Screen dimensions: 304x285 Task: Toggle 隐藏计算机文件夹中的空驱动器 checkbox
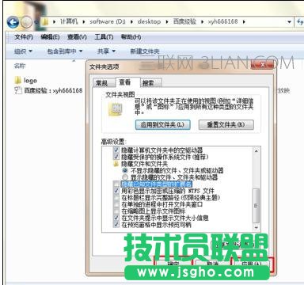(116, 150)
